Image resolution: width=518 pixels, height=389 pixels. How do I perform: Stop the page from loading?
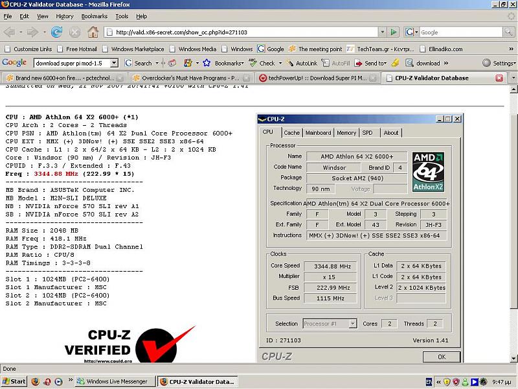coord(74,32)
